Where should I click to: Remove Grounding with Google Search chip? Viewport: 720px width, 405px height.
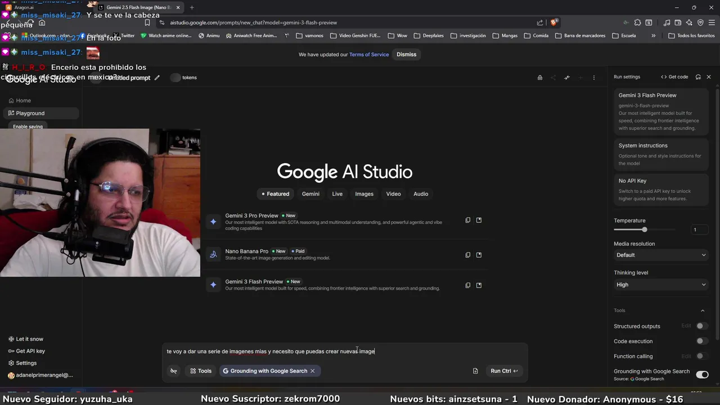pos(313,371)
